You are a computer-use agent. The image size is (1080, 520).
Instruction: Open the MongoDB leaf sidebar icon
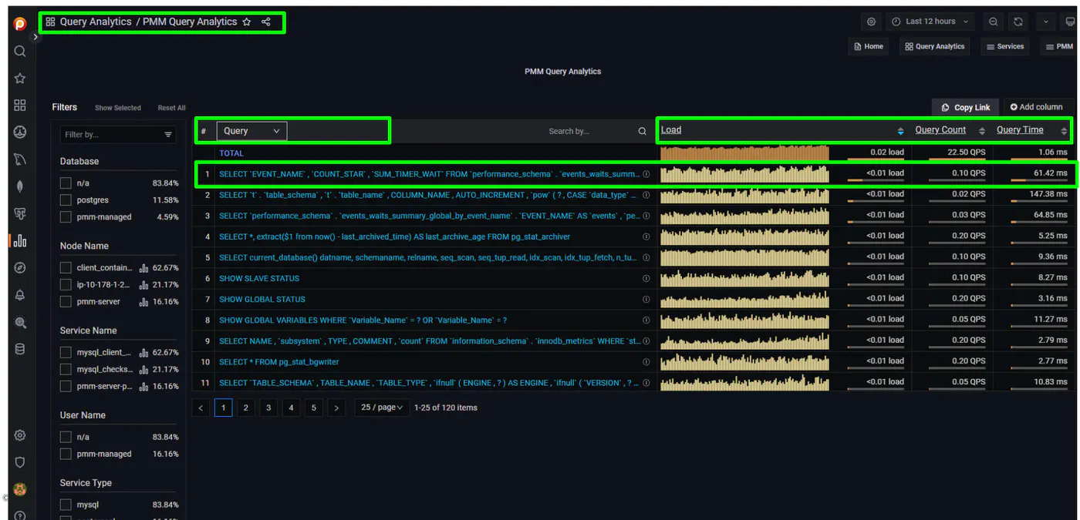coord(20,186)
